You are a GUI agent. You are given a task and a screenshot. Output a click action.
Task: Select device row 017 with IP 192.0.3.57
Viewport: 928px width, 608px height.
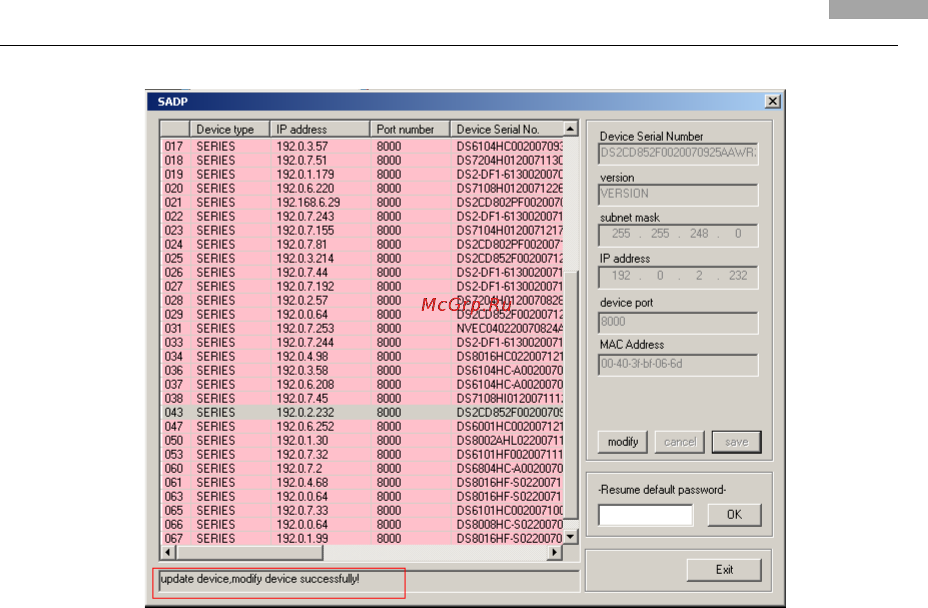[362, 146]
